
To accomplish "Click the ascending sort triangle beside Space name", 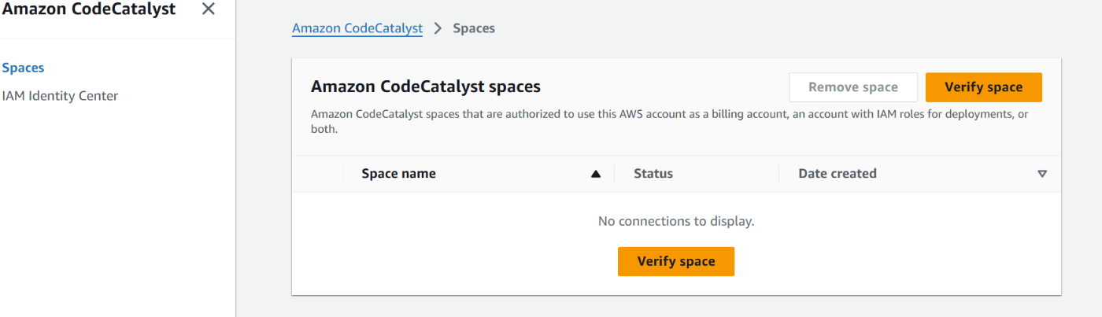I will click(596, 174).
